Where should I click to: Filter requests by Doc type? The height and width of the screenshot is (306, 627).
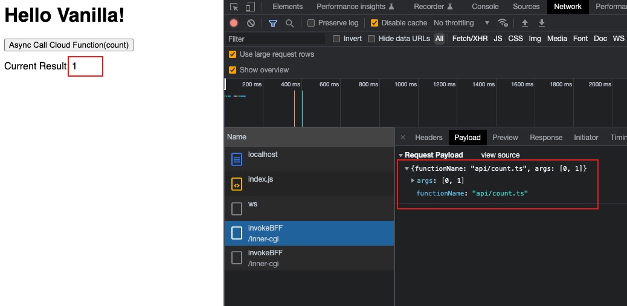tap(600, 39)
